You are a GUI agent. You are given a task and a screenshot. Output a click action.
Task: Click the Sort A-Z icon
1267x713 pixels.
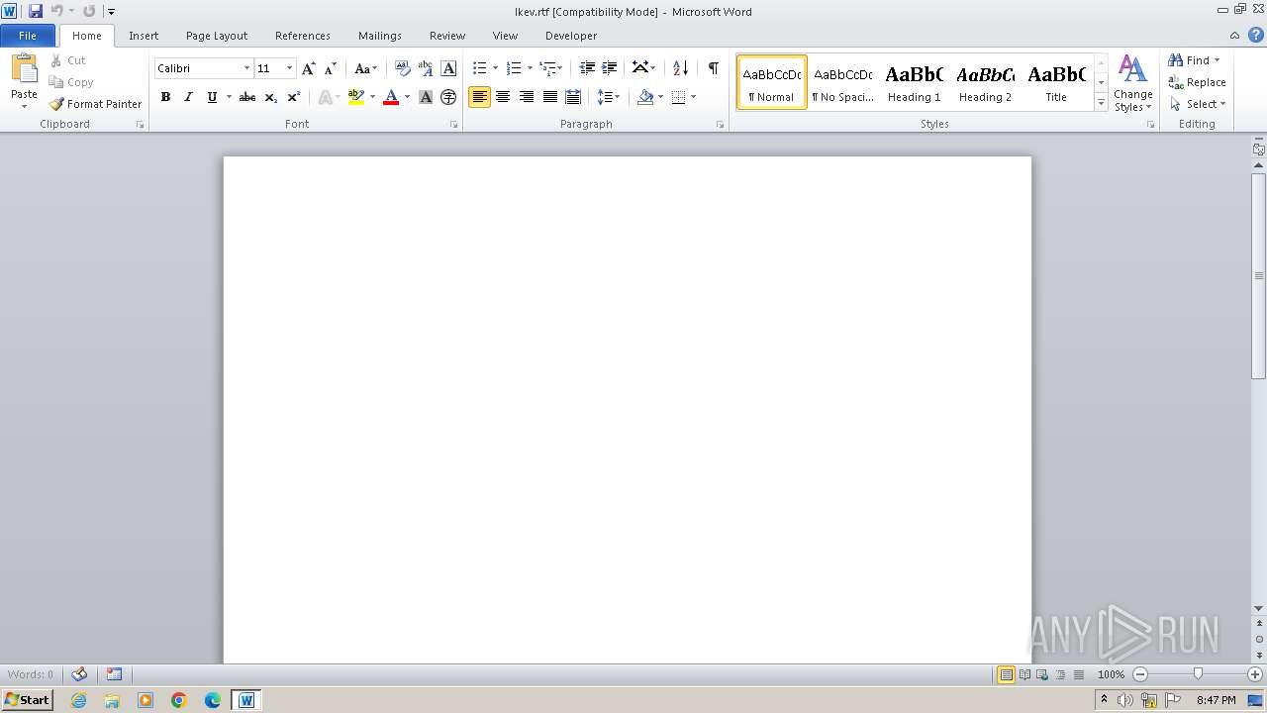680,68
